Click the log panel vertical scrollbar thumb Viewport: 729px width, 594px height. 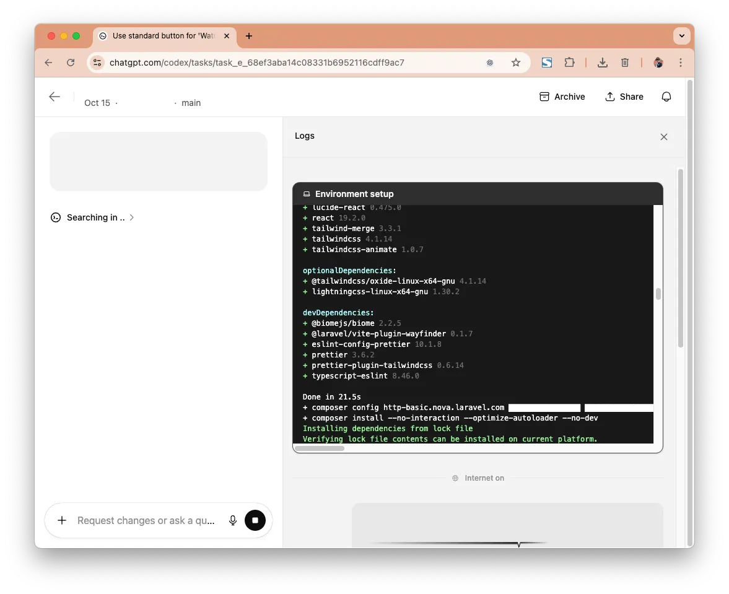658,294
